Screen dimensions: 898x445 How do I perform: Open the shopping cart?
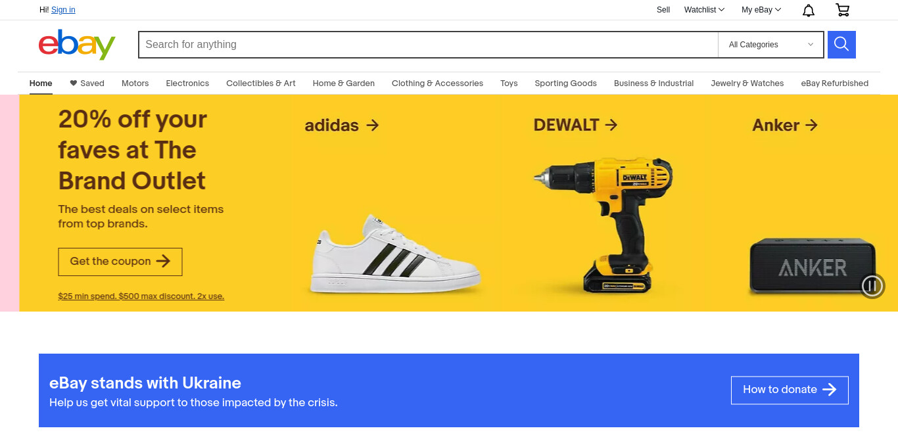842,10
